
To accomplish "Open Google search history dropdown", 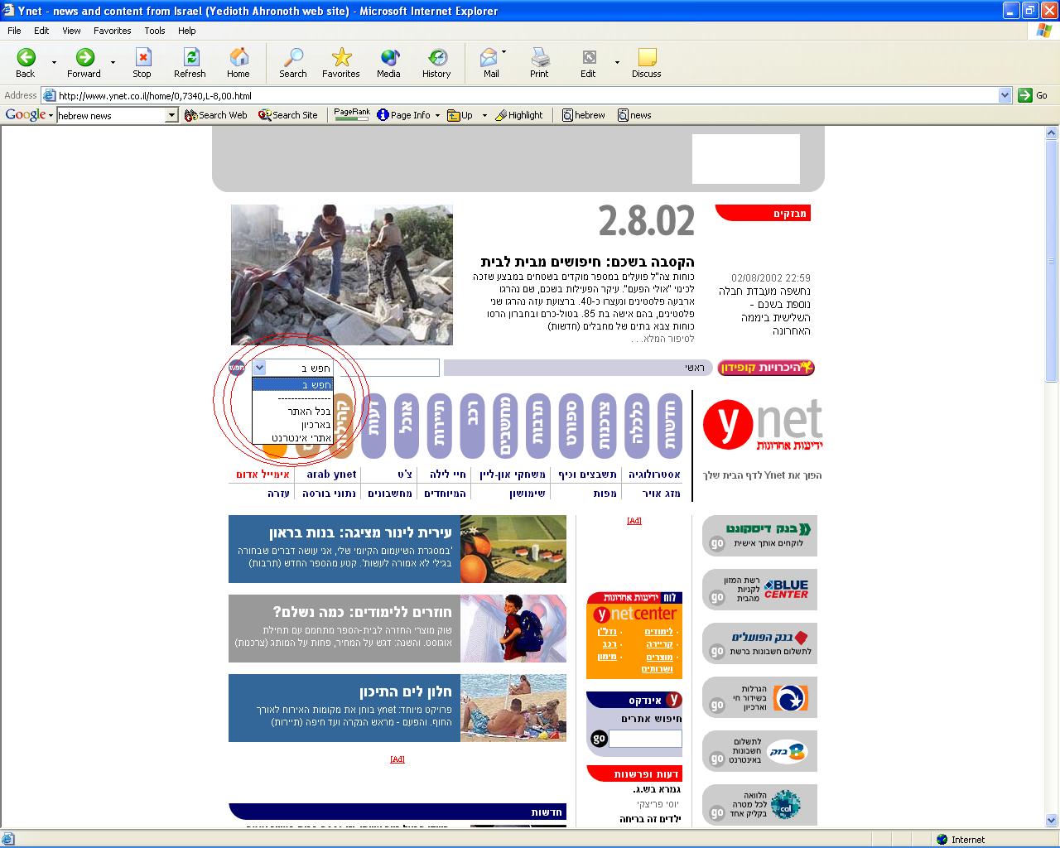I will (171, 115).
